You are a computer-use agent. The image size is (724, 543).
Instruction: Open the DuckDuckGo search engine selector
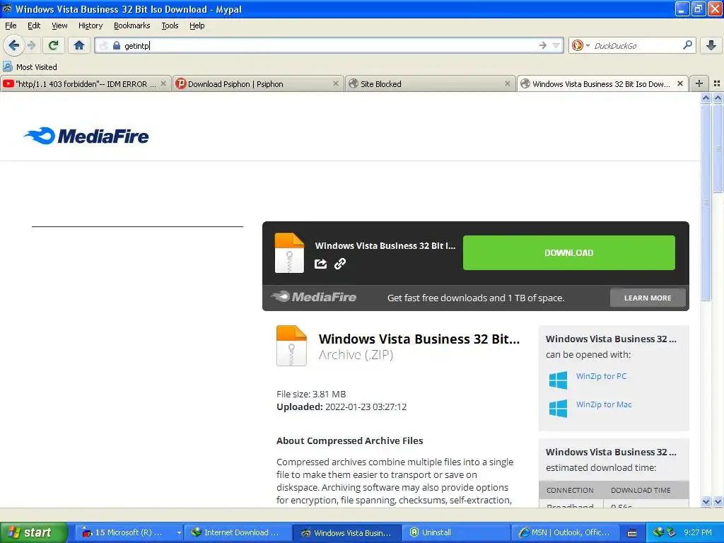point(580,45)
